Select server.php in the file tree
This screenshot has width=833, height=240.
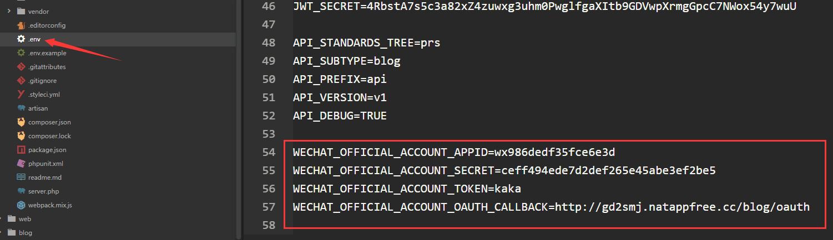pyautogui.click(x=43, y=191)
